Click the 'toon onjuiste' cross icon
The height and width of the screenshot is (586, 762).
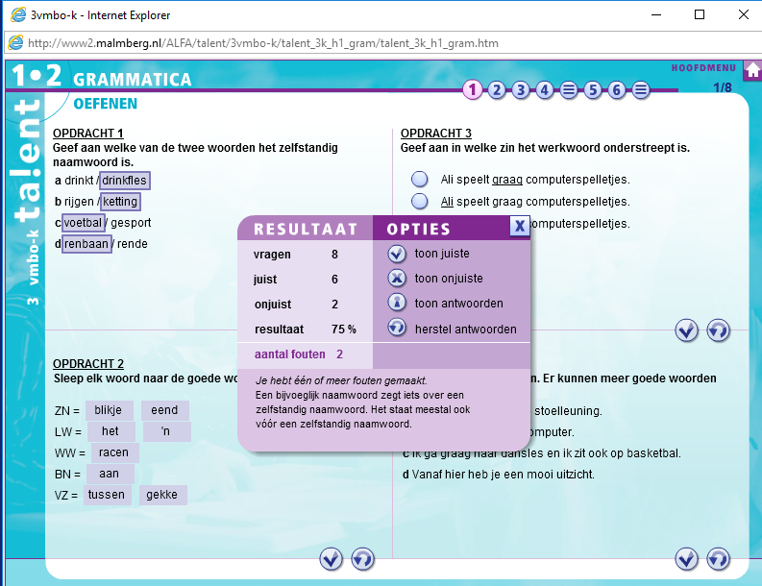[x=397, y=279]
